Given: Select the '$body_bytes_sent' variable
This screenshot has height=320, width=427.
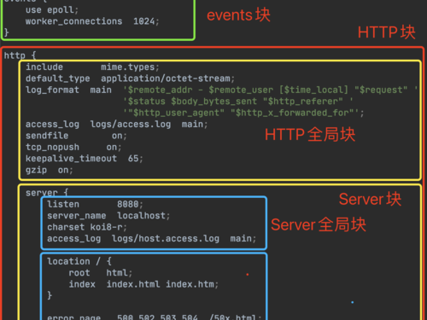Looking at the screenshot, I should tap(213, 102).
